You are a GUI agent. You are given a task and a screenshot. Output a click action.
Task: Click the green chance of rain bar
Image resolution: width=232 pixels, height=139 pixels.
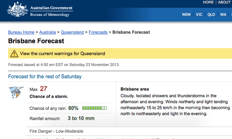point(94,108)
